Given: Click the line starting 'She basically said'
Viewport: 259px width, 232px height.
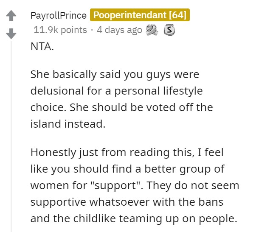Looking at the screenshot, I should [x=115, y=75].
